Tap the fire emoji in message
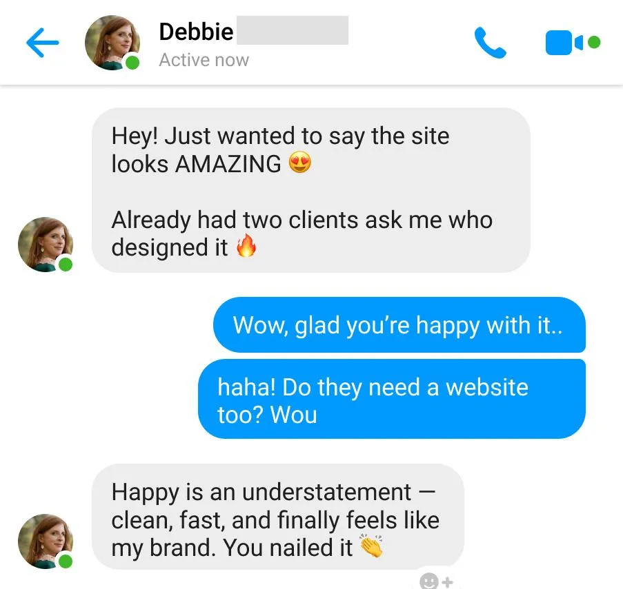 tap(246, 245)
